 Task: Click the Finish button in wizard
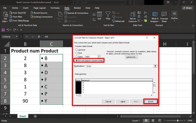(151, 102)
